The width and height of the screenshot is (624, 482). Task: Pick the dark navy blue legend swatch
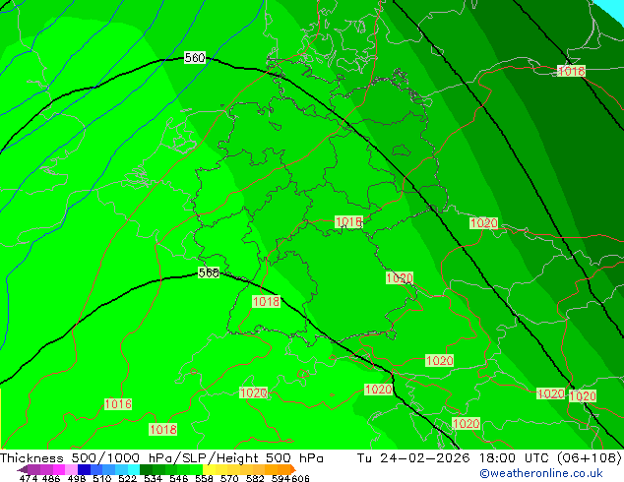point(84,469)
